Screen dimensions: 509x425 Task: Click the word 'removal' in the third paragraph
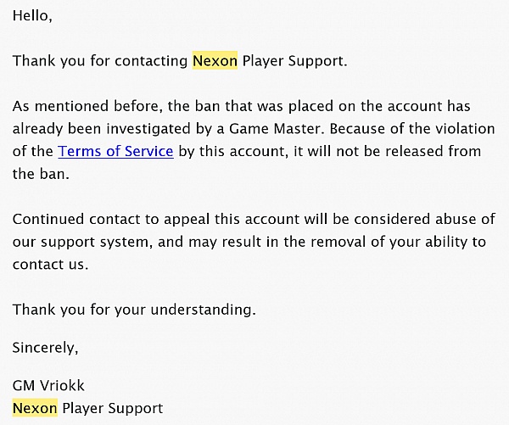(x=335, y=242)
